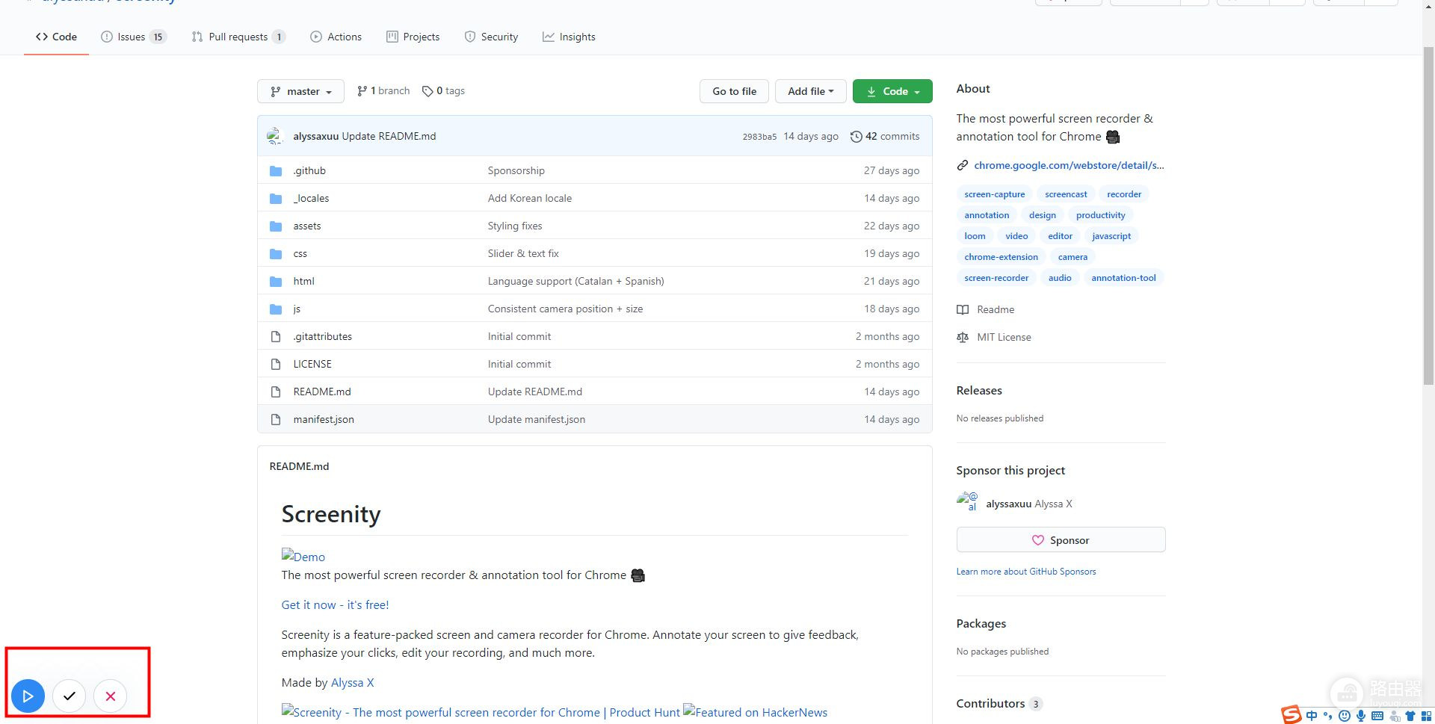This screenshot has height=724, width=1435.
Task: Open the master branch dropdown
Action: tap(300, 91)
